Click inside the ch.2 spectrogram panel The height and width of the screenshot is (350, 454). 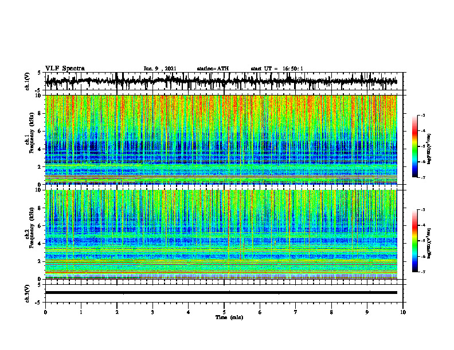click(221, 234)
